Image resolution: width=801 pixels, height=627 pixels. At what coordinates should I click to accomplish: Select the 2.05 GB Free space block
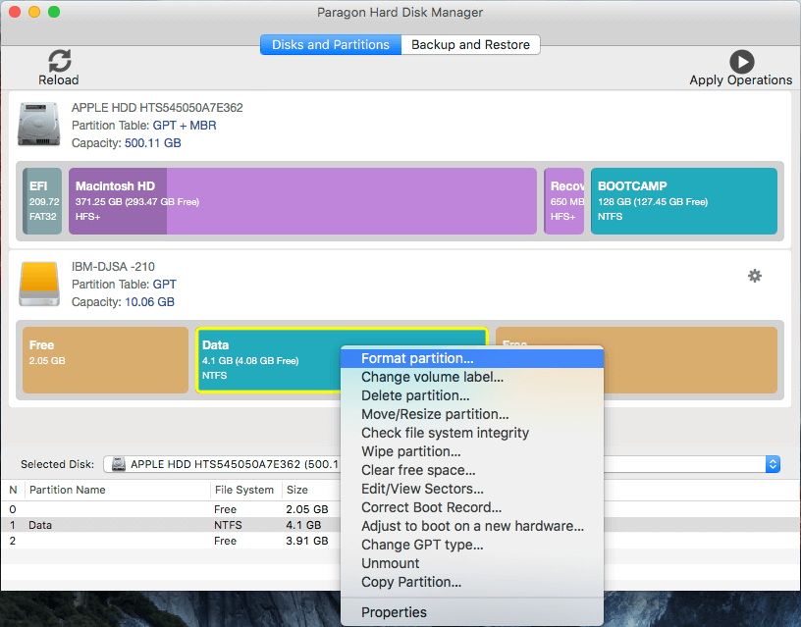click(105, 360)
